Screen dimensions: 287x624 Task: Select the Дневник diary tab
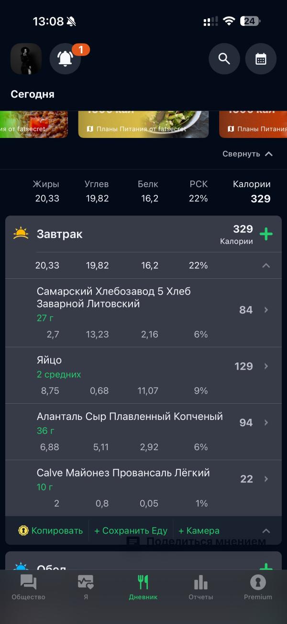[143, 587]
